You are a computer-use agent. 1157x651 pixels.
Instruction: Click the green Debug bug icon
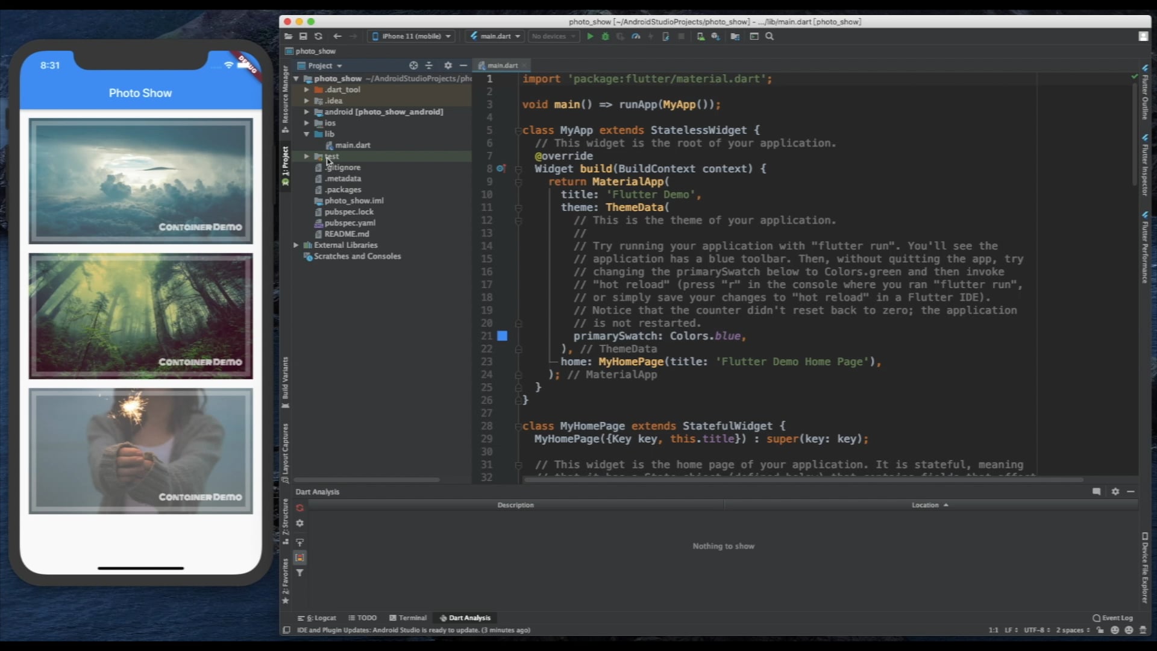click(605, 36)
